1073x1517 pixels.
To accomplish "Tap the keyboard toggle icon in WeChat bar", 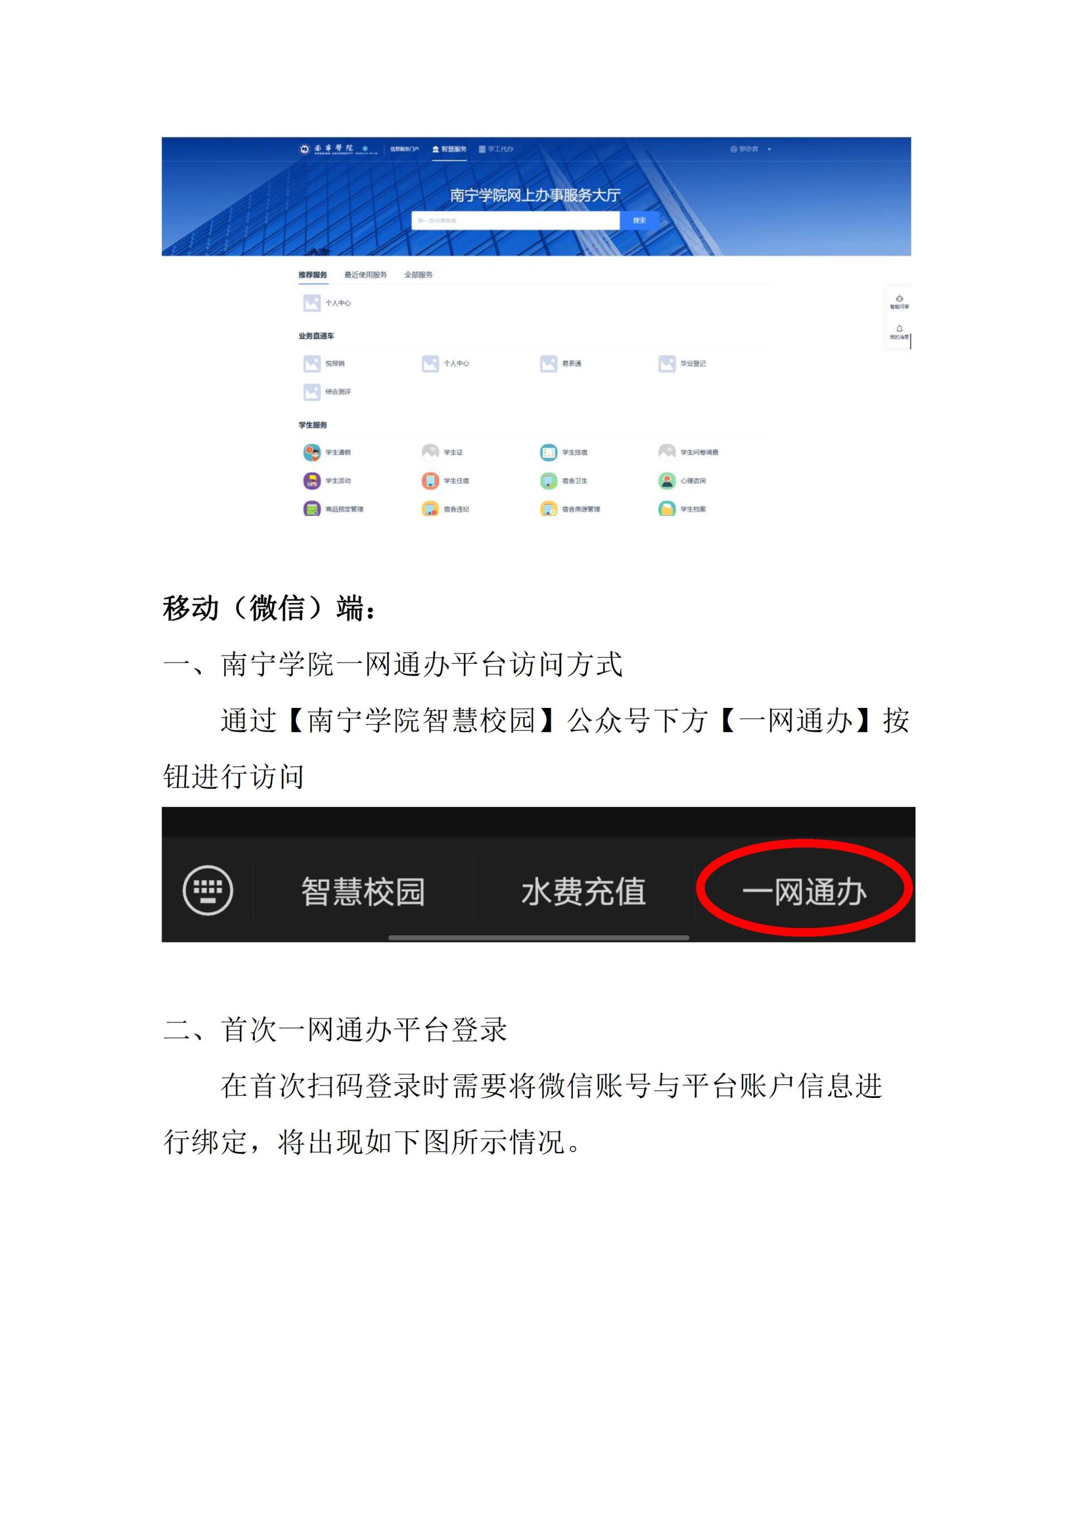I will tap(207, 890).
